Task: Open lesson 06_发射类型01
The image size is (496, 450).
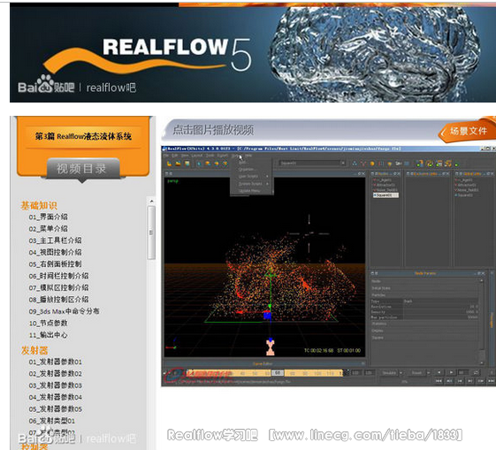Action: pyautogui.click(x=52, y=421)
